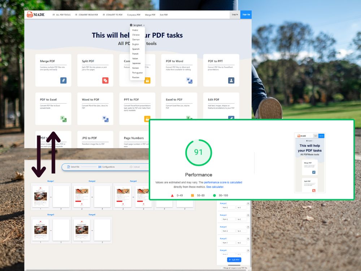Click the Log in button
This screenshot has height=271, width=361.
coord(235,14)
